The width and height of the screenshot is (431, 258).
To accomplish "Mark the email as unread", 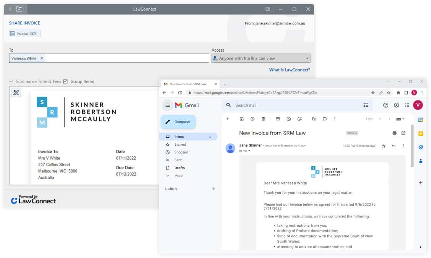I will point(278,119).
